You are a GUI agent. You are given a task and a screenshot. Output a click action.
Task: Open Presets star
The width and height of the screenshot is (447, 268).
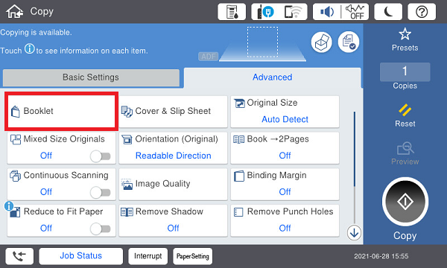click(405, 39)
